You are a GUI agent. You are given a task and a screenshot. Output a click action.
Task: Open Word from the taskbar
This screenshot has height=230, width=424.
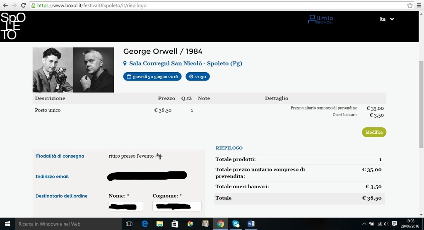251,224
